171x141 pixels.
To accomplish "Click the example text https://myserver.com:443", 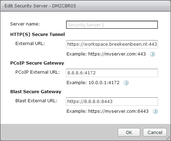I will click(117, 54).
